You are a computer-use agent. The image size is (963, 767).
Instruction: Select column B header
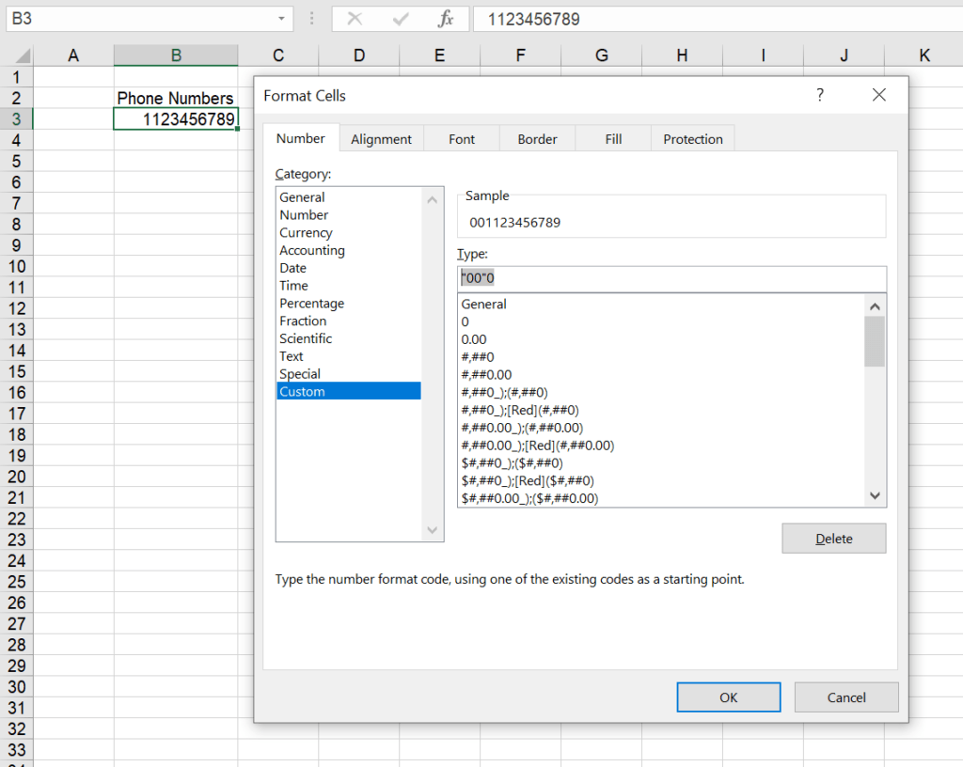click(x=176, y=55)
